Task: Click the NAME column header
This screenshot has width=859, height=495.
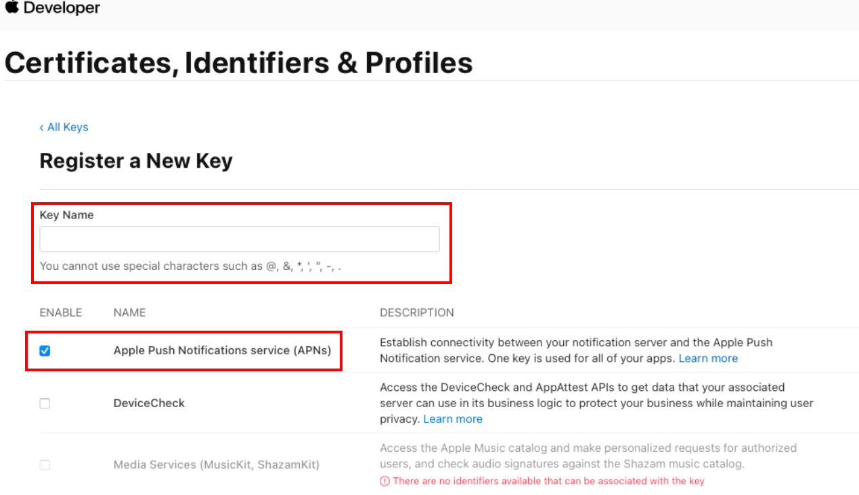Action: 130,312
